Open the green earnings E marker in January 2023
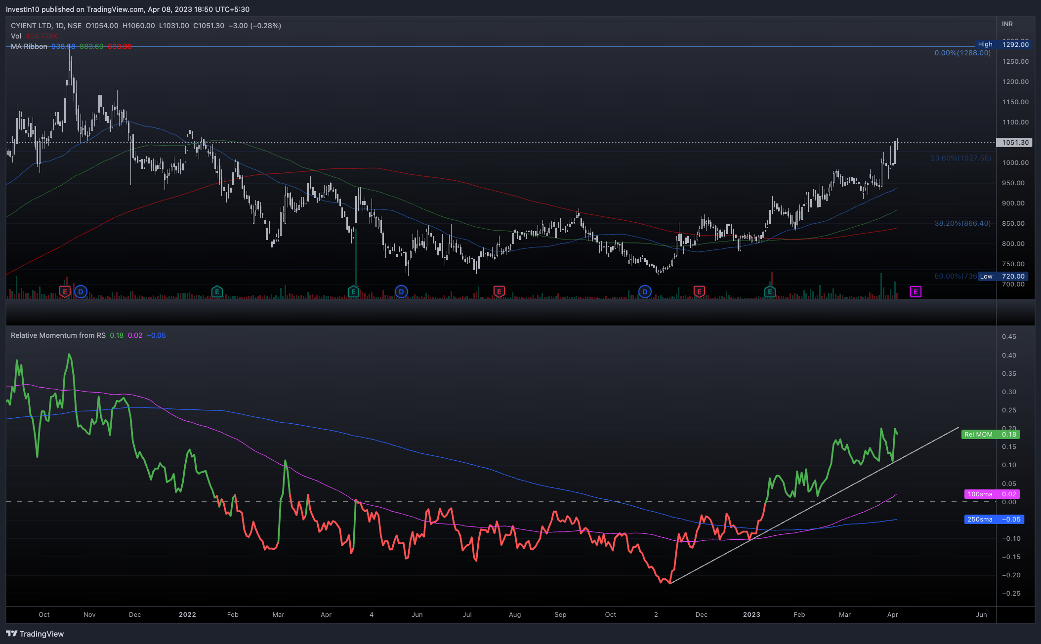 [x=770, y=292]
